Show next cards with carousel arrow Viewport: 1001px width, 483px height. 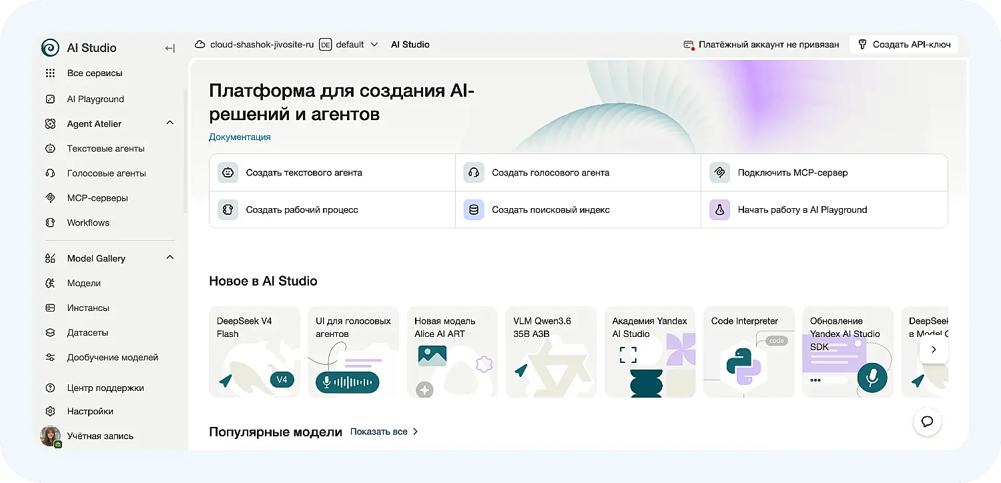pos(934,349)
